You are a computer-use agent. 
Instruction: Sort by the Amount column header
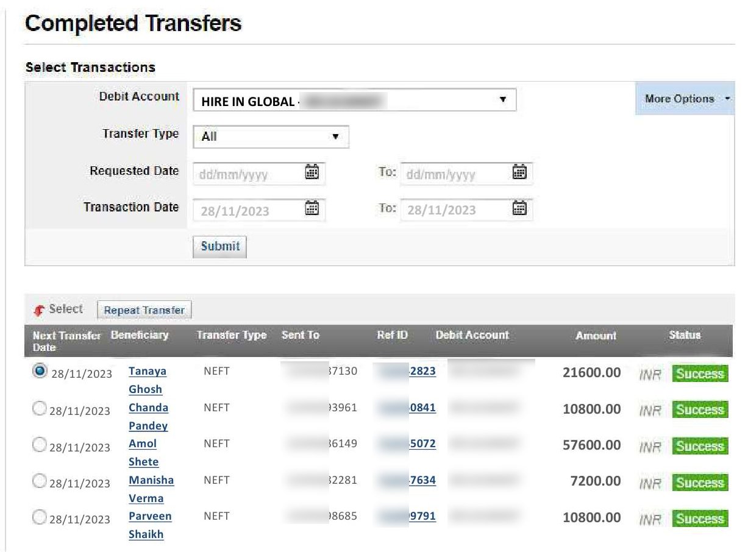tap(596, 336)
